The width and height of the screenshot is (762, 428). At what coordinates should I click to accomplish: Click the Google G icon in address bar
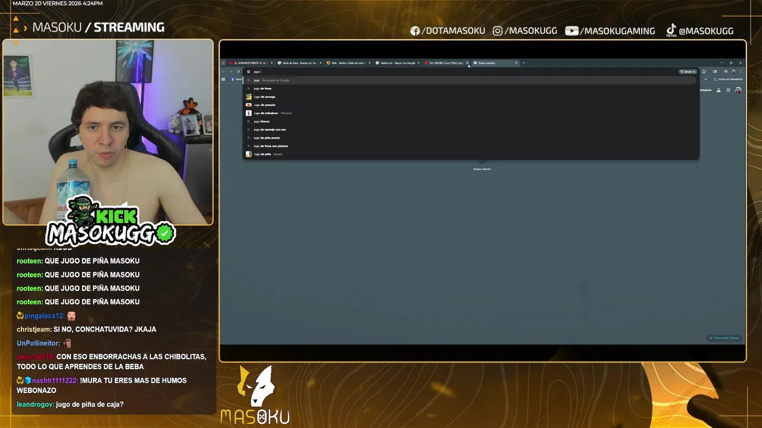point(248,71)
